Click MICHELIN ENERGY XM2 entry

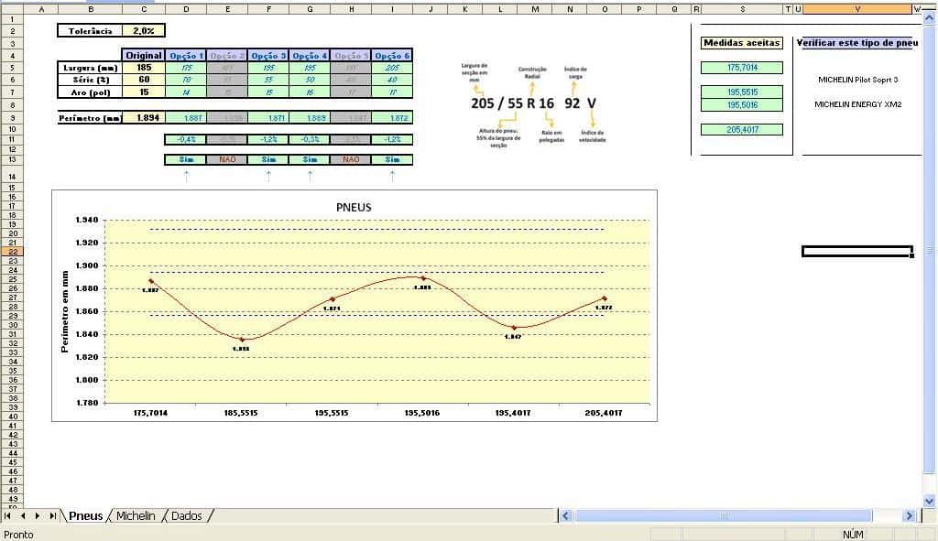(857, 104)
